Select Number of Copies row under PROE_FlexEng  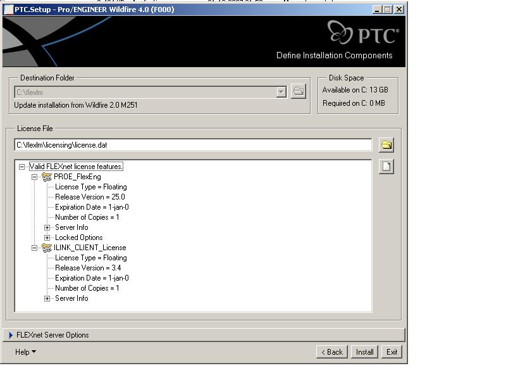pyautogui.click(x=87, y=217)
